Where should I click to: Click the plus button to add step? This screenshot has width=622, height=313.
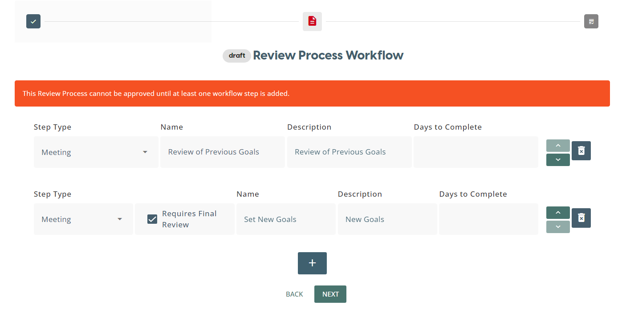pyautogui.click(x=312, y=263)
